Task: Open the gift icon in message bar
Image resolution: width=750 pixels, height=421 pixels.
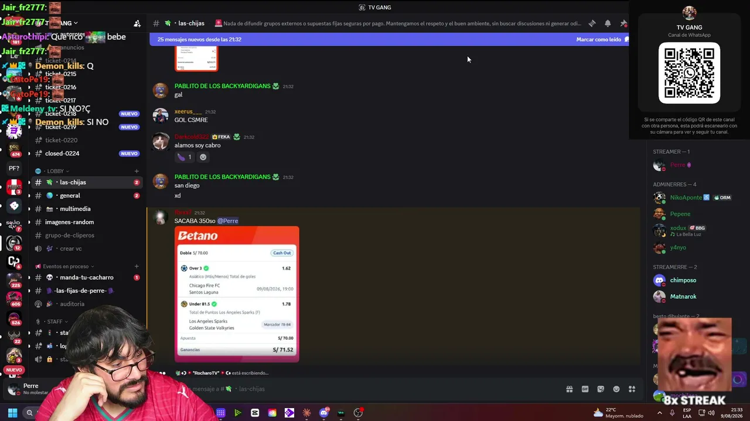Action: 569,389
